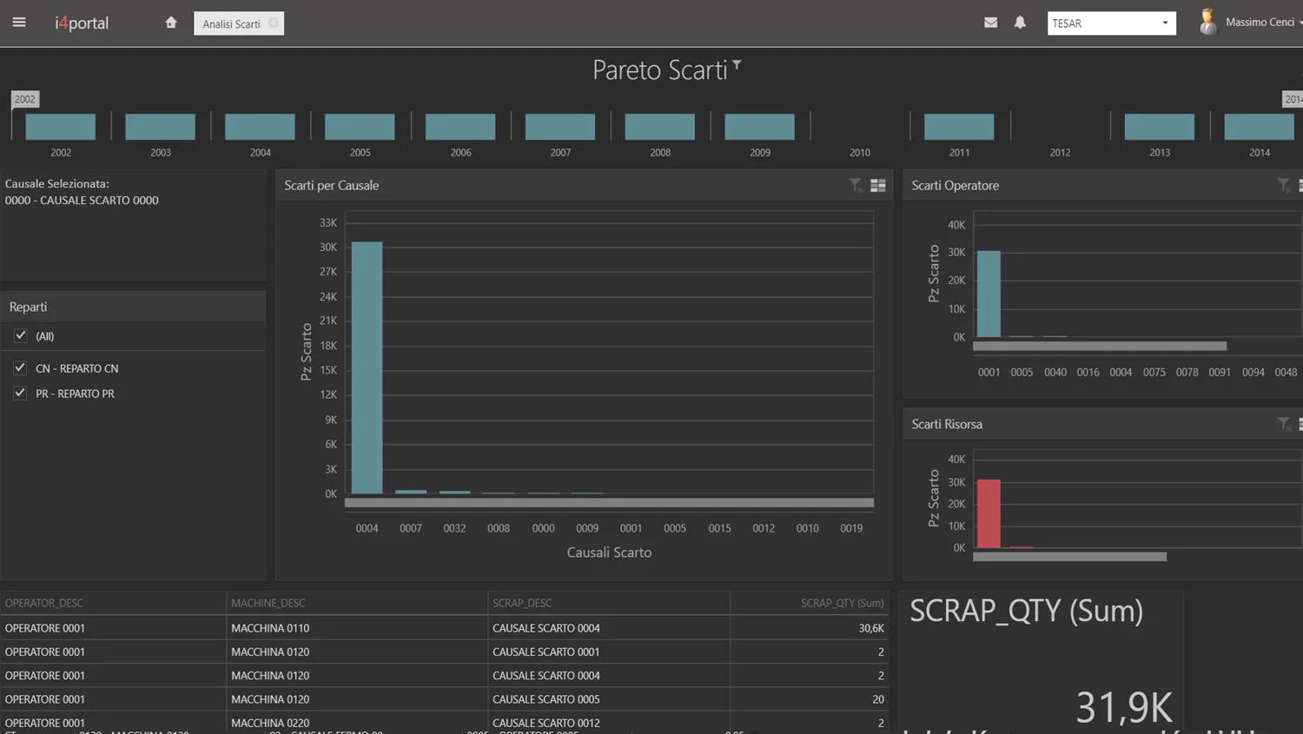The height and width of the screenshot is (734, 1303).
Task: Open the navigation hamburger menu
Action: pyautogui.click(x=19, y=22)
